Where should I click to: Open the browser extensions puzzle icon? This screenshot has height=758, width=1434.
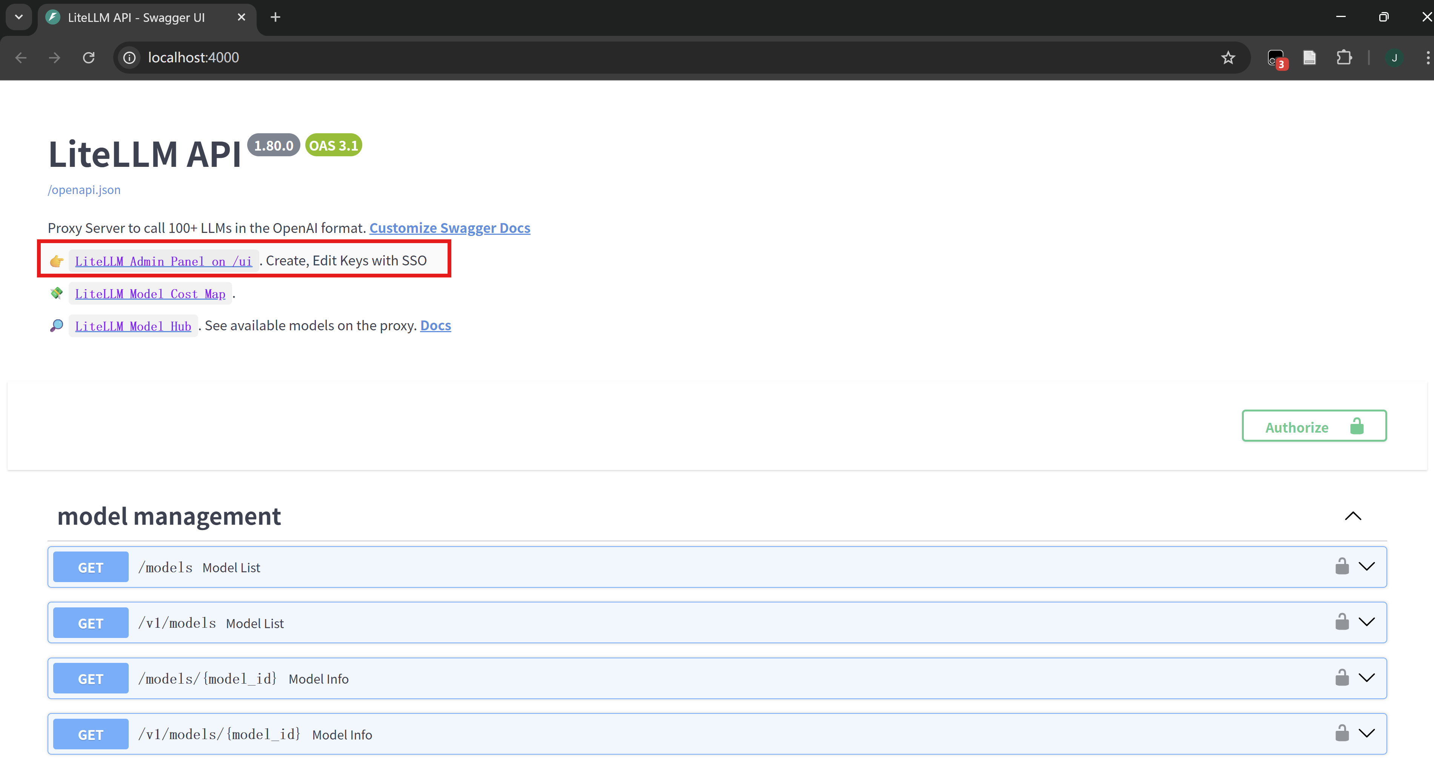tap(1344, 57)
